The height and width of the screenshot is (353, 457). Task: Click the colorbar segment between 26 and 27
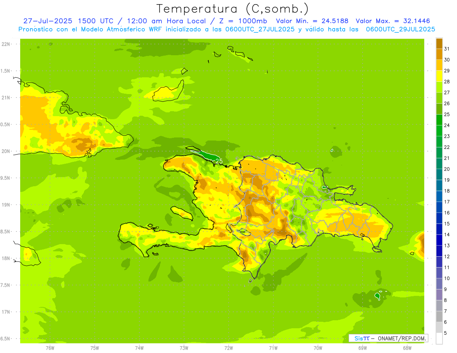coord(439,98)
